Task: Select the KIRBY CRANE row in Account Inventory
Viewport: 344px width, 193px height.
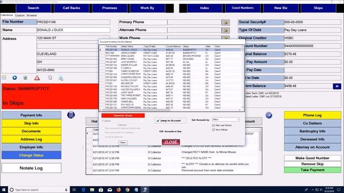Action: coord(171,59)
